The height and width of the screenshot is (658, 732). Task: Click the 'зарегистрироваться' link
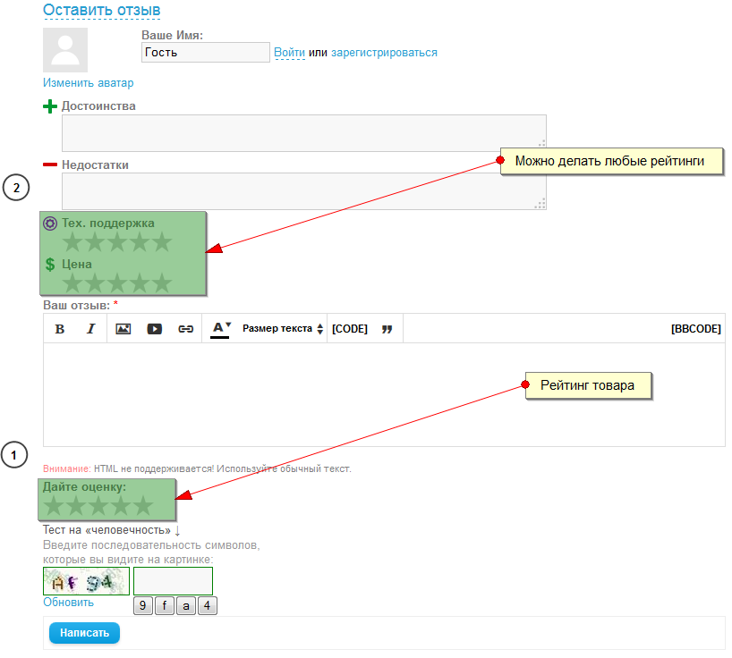click(384, 53)
